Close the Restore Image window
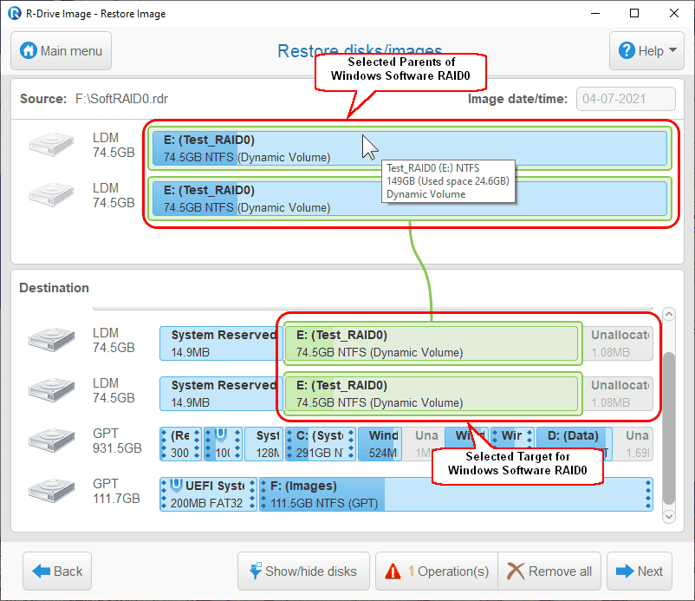Screen dimensions: 695x601 click(673, 13)
